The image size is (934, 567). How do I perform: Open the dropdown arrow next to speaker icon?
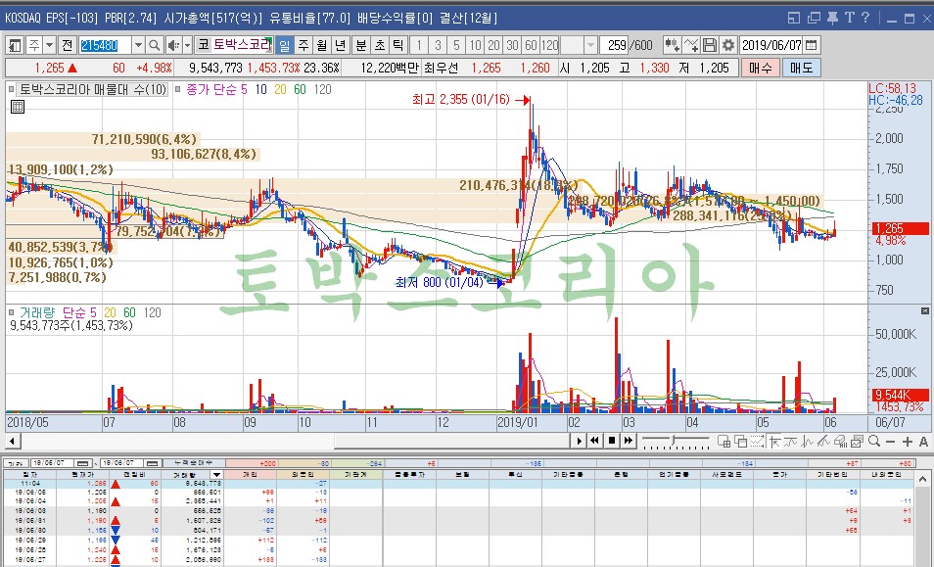[187, 45]
